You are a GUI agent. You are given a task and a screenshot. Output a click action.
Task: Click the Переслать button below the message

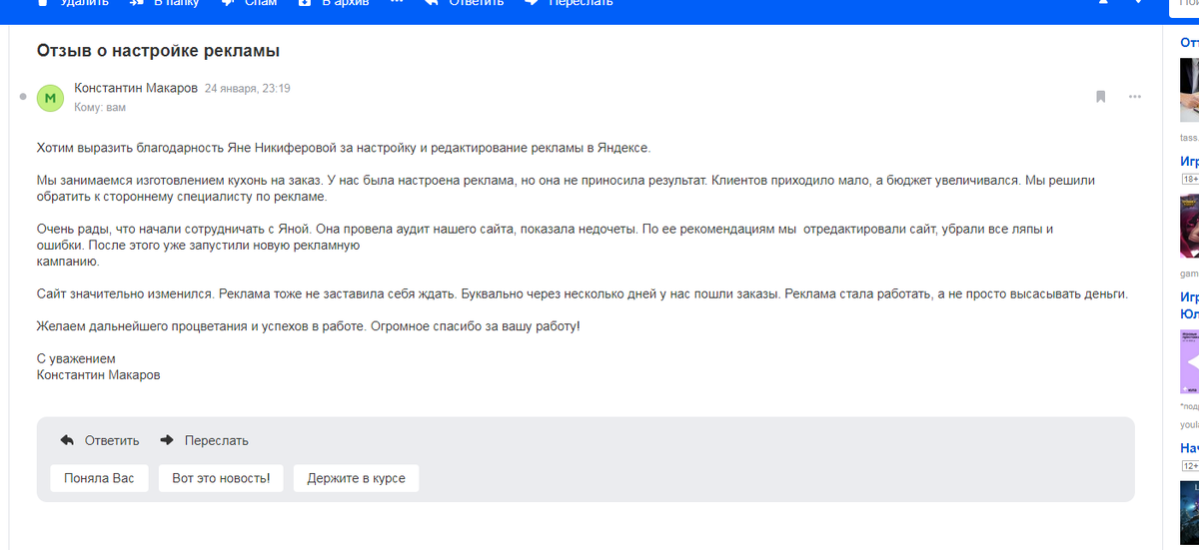tap(205, 440)
